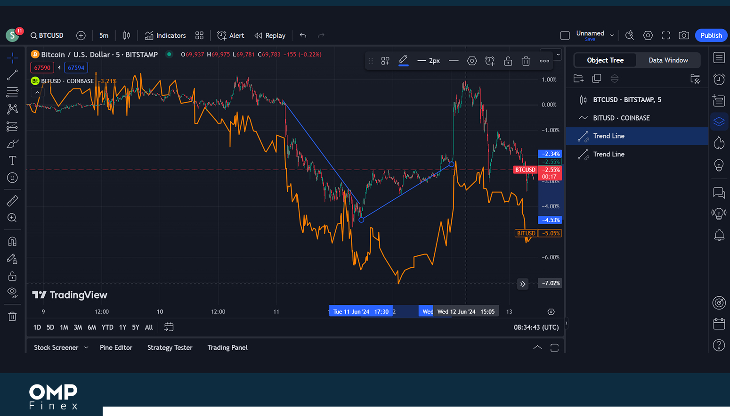Open the watchlist panel icon in right sidebar
The image size is (730, 416).
pos(719,58)
